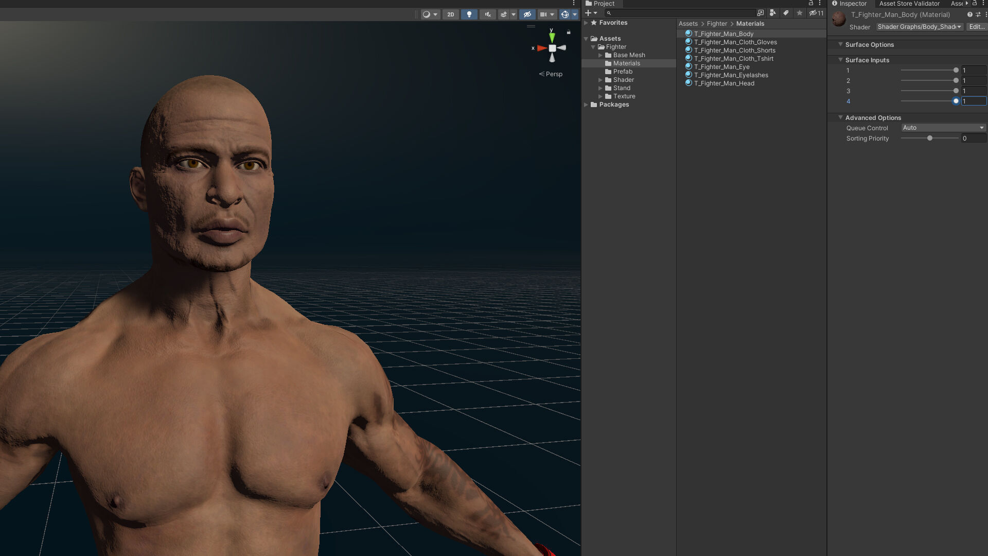Select T_Fighter_Man_Eye material icon
The height and width of the screenshot is (556, 988).
click(x=689, y=66)
